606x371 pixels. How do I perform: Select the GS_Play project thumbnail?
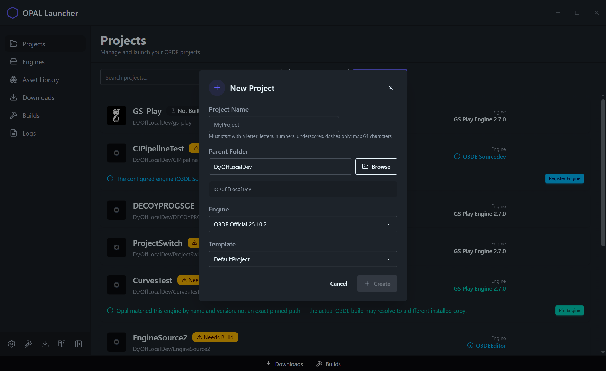(116, 116)
